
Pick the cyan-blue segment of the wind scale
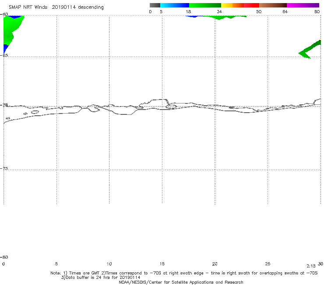point(175,5)
